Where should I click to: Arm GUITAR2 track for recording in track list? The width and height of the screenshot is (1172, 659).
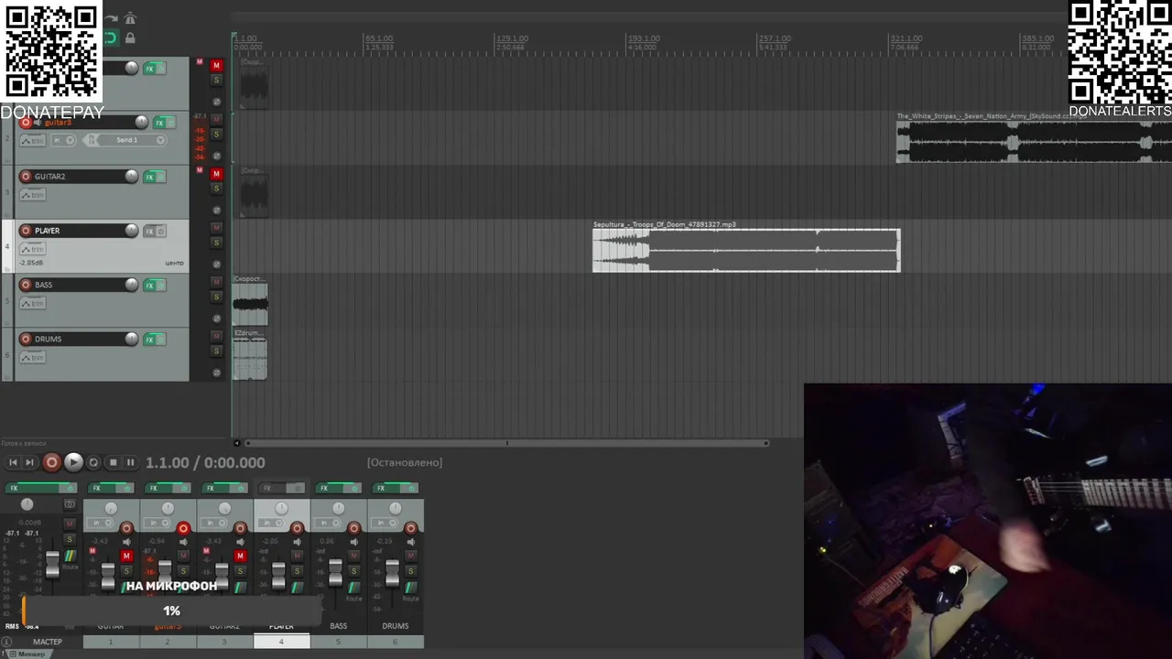(26, 177)
